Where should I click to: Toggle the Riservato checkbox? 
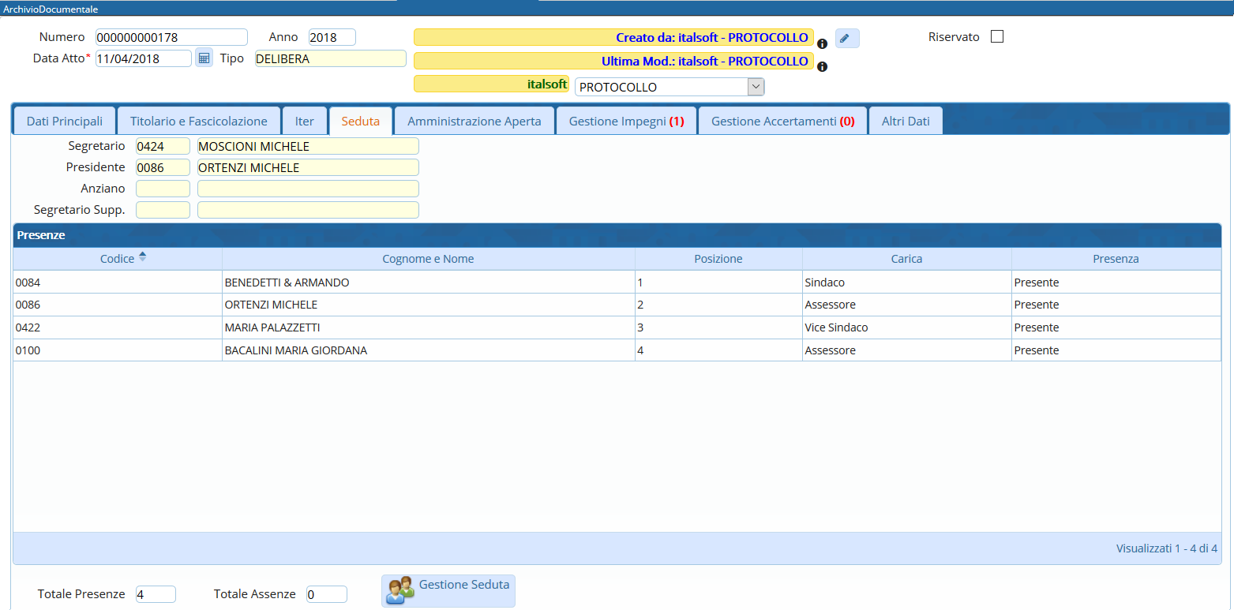point(997,37)
